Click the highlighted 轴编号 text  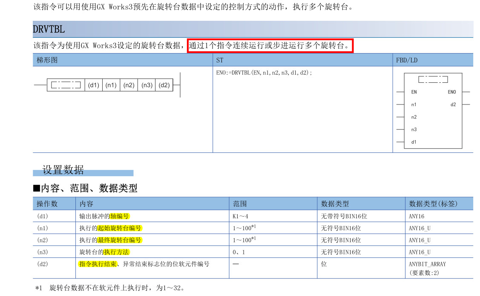pos(119,216)
